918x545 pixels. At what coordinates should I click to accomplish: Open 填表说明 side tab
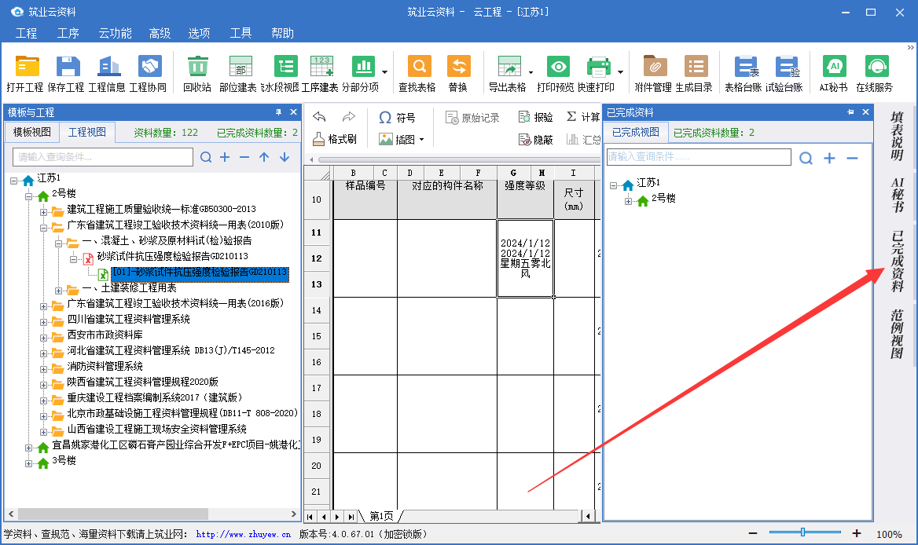pos(896,137)
